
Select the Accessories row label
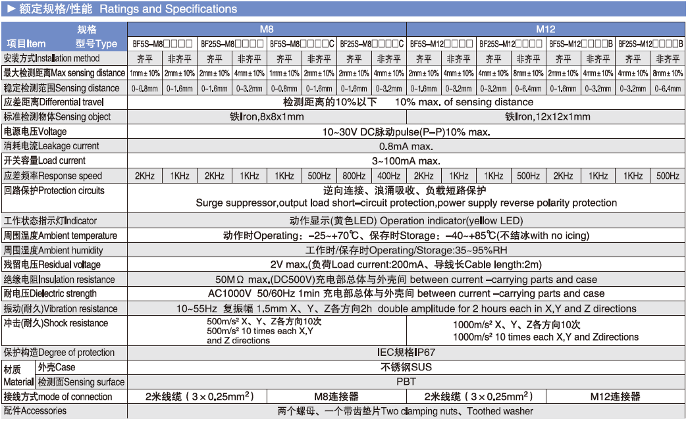tap(36, 411)
